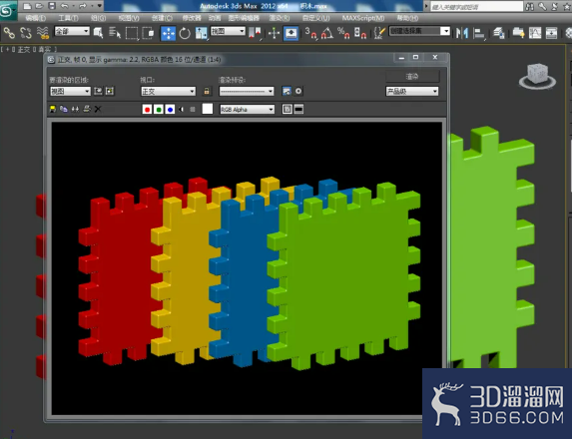Toggle the 3D Snaps button

[x=310, y=33]
